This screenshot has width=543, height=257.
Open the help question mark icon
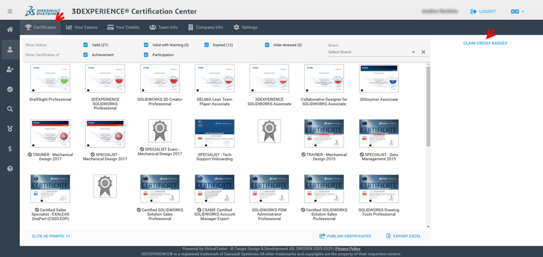(x=10, y=168)
